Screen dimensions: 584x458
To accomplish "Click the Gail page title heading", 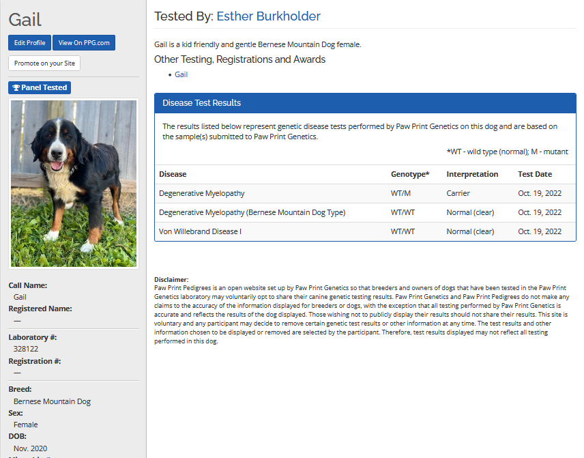I will pos(25,19).
